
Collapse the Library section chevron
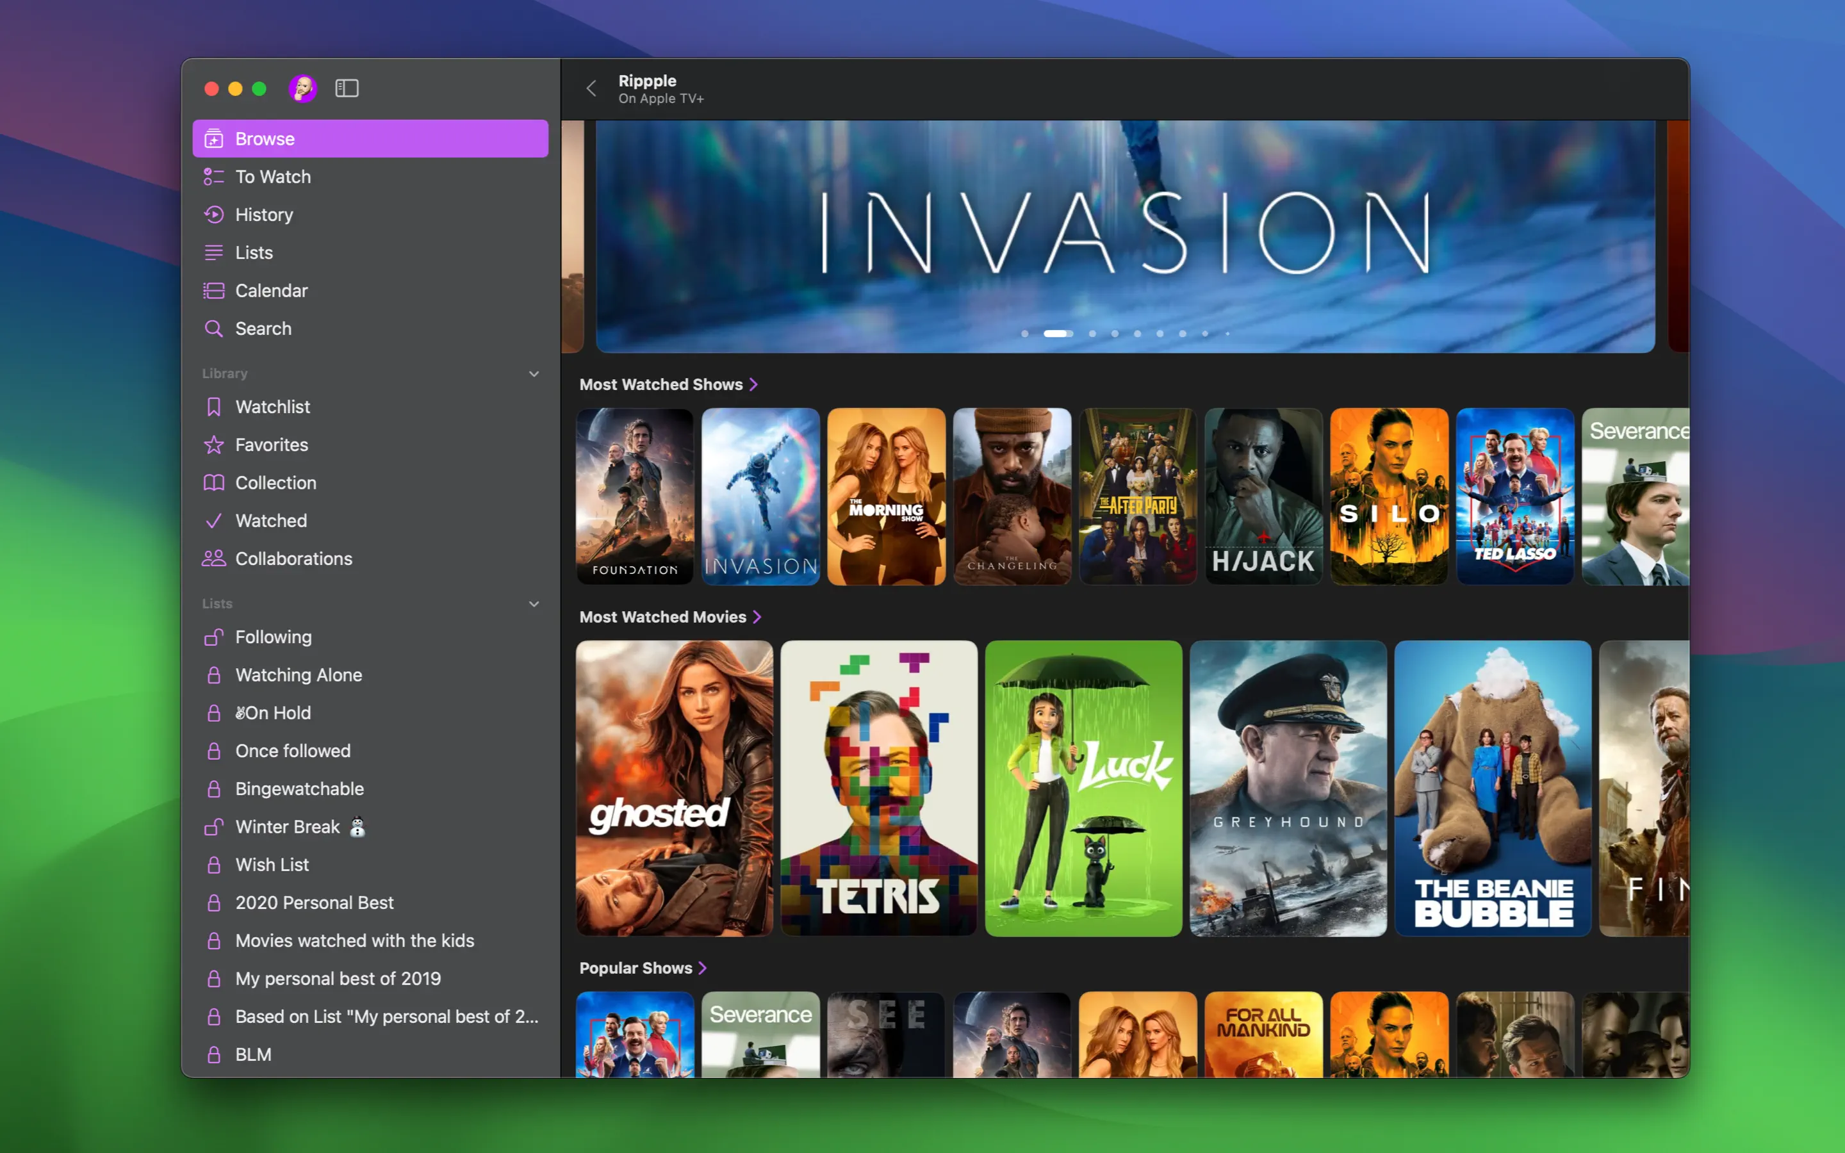click(534, 373)
